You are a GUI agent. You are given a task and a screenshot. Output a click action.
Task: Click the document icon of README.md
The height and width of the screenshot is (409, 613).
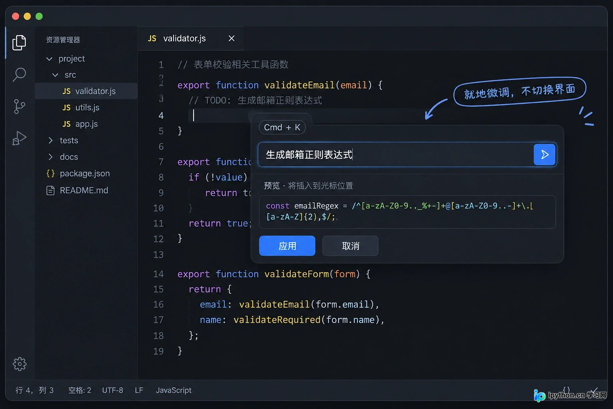(x=50, y=190)
